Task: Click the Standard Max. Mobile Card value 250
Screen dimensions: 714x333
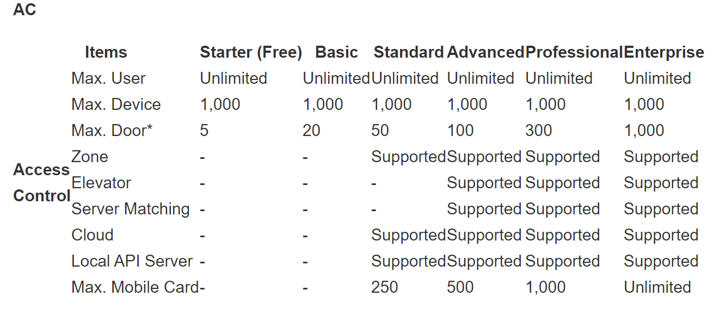Action: [x=385, y=287]
